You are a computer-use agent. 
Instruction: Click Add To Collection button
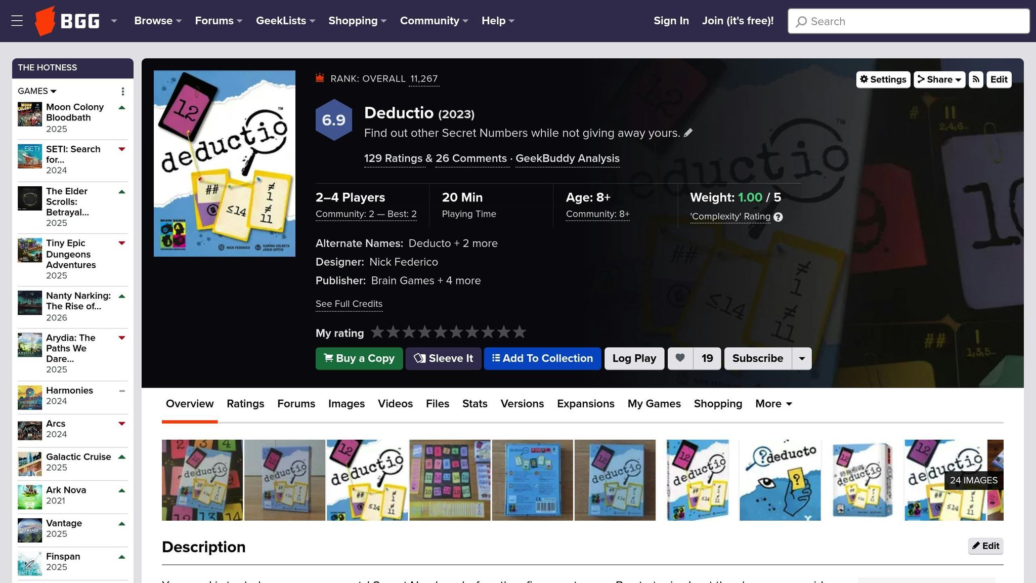[x=542, y=358]
